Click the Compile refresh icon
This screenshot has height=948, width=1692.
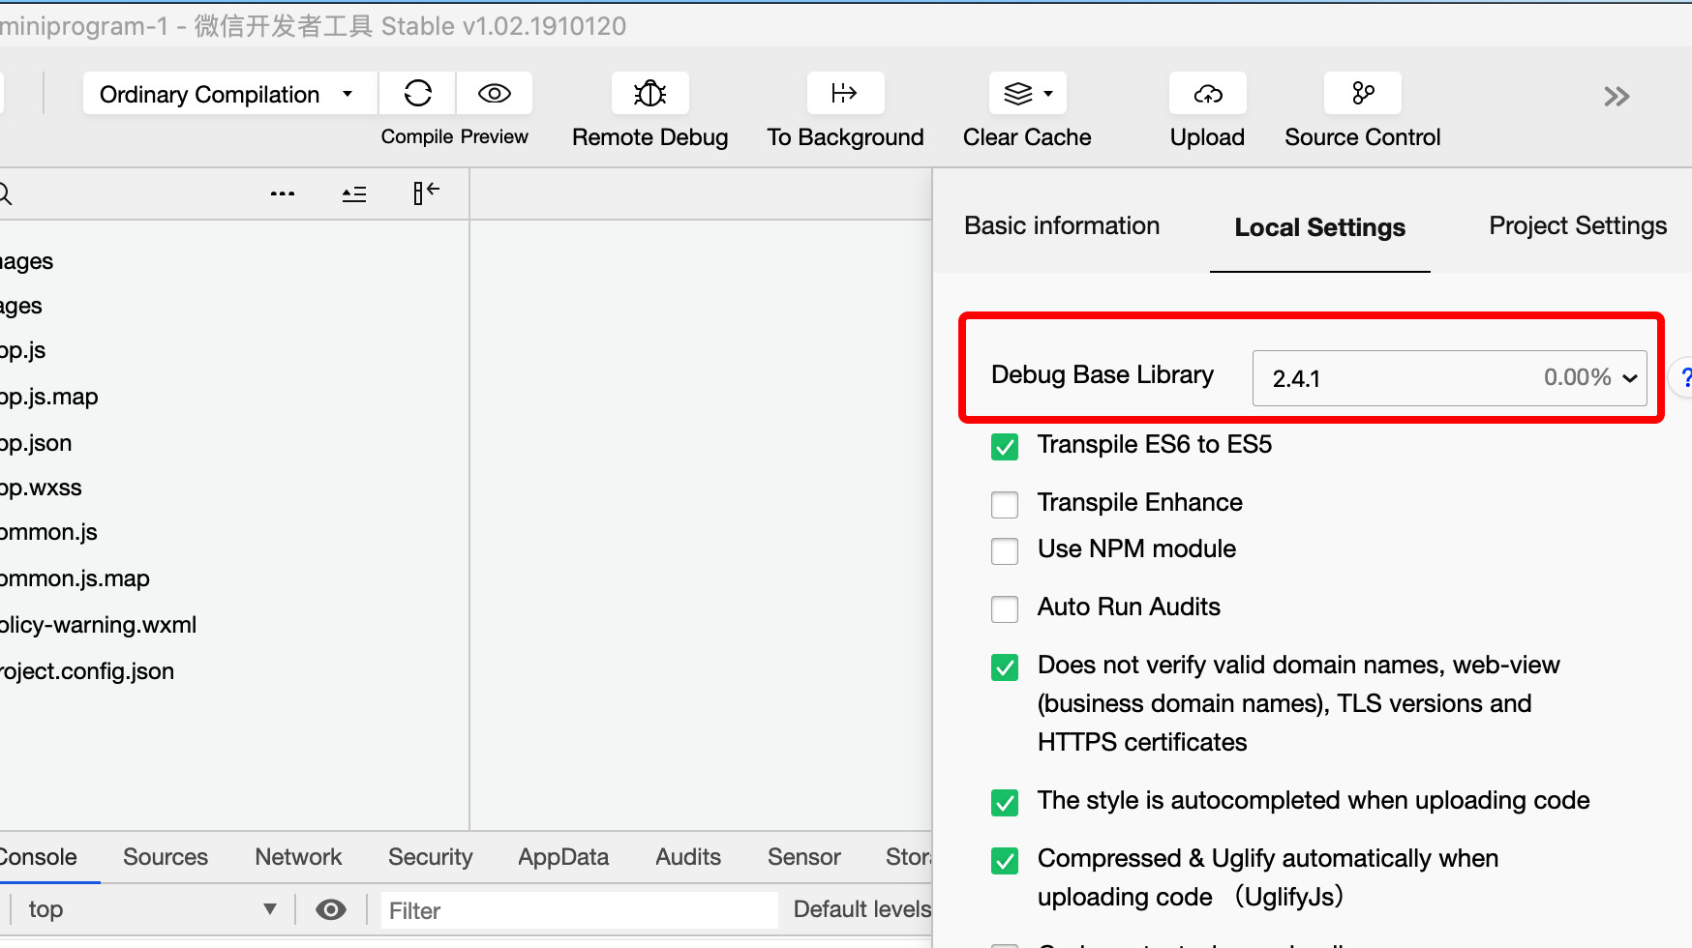pos(417,94)
